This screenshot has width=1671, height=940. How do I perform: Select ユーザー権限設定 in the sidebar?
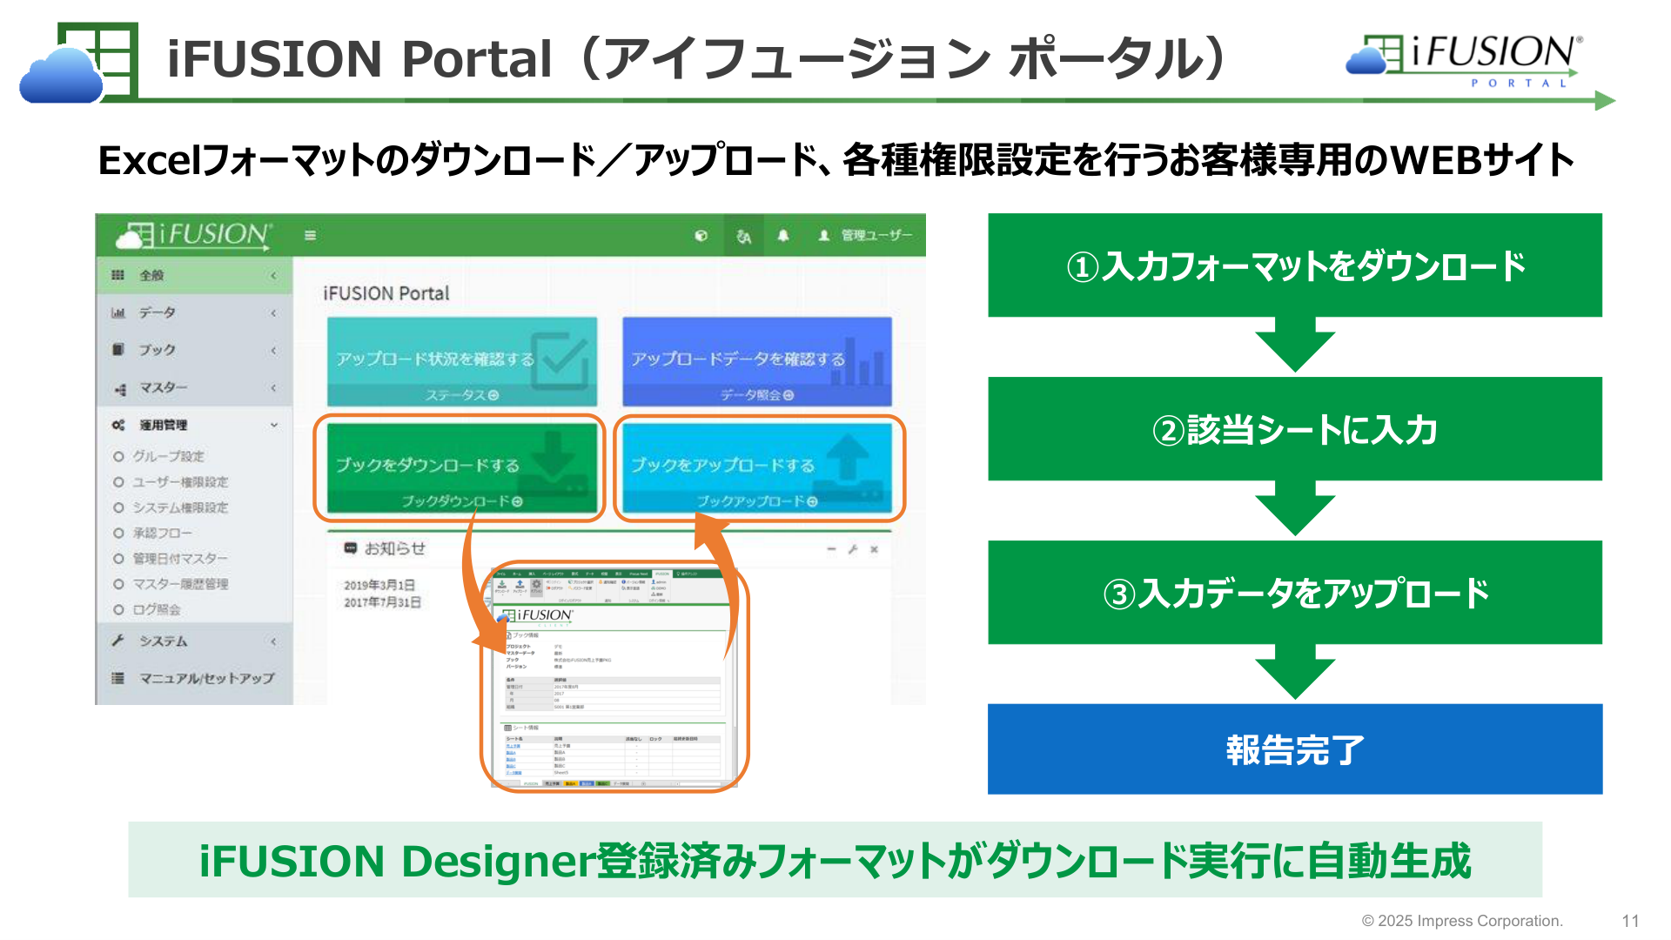tap(180, 482)
